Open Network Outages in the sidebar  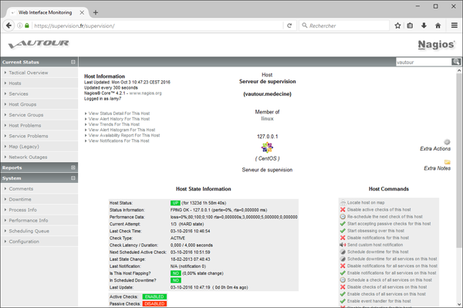(x=28, y=157)
